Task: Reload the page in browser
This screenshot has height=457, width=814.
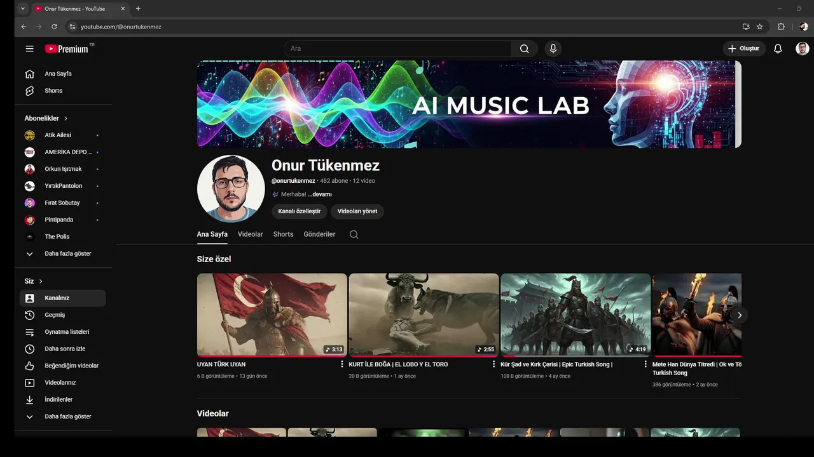Action: pyautogui.click(x=54, y=27)
